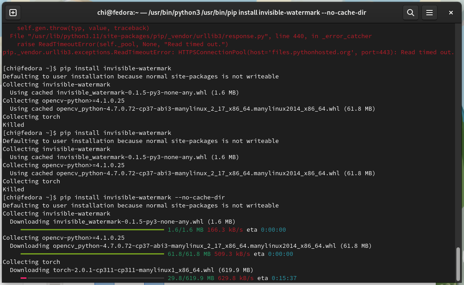Image resolution: width=464 pixels, height=285 pixels.
Task: Click 'Downloading invisible_watermark-0.1.5' line
Action: coord(122,221)
